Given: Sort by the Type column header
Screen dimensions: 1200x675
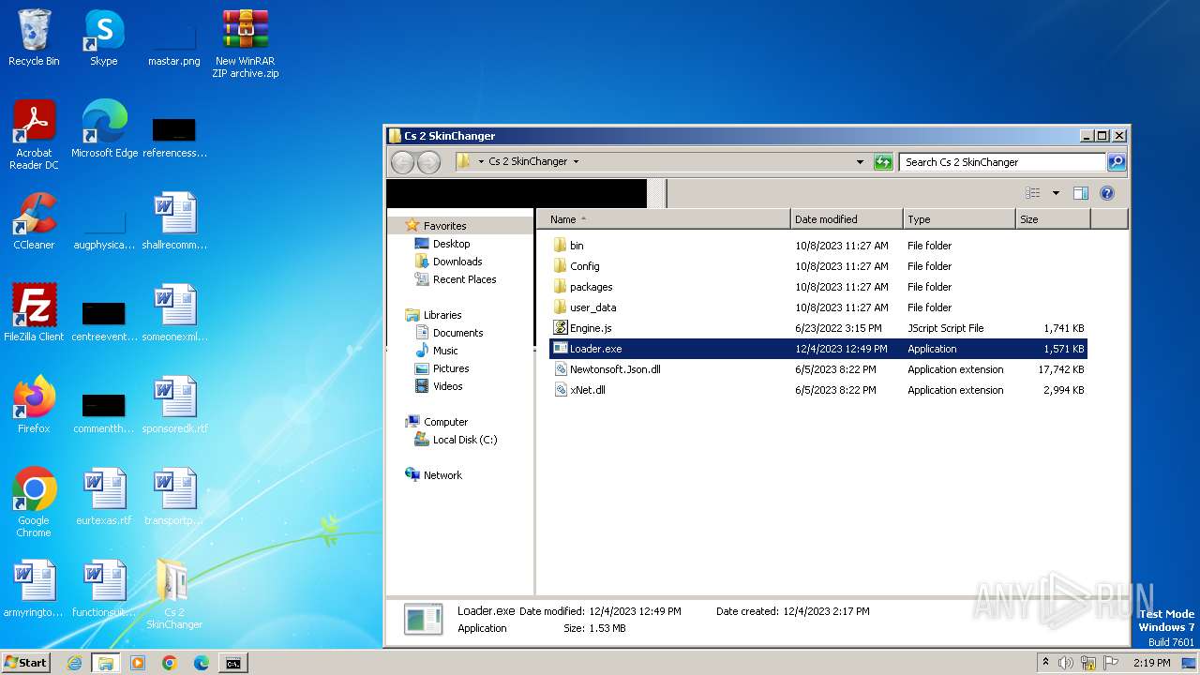Looking at the screenshot, I should (x=959, y=219).
